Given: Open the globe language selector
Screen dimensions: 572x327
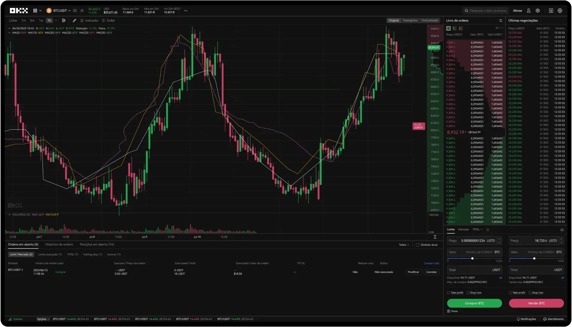Looking at the screenshot, I should pos(560,11).
